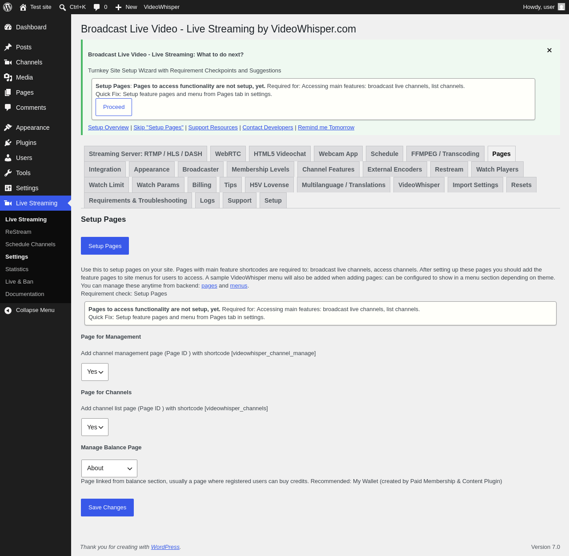The width and height of the screenshot is (569, 556).
Task: Click the Users person icon
Action: tap(8, 158)
